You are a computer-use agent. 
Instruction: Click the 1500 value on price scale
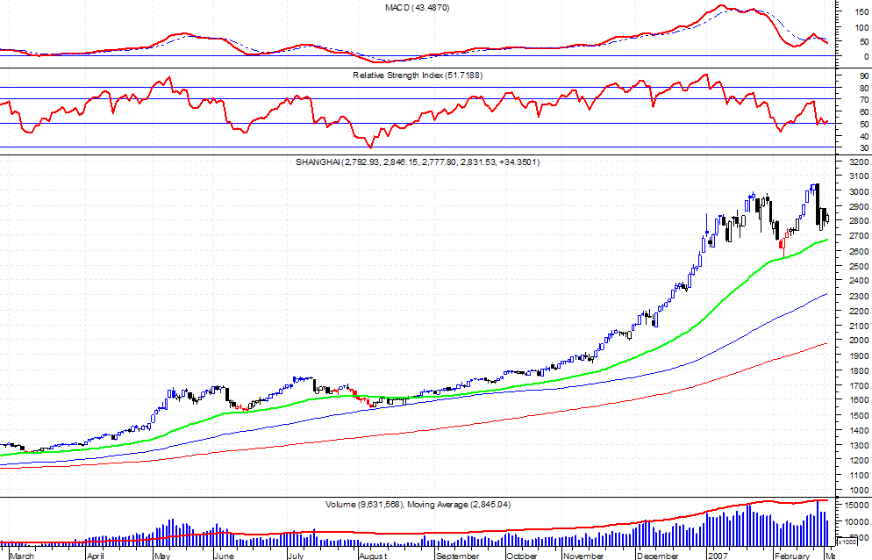(860, 416)
